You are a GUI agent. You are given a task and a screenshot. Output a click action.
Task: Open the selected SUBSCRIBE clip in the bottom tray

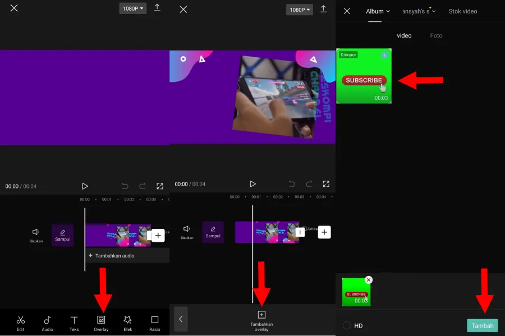[356, 292]
